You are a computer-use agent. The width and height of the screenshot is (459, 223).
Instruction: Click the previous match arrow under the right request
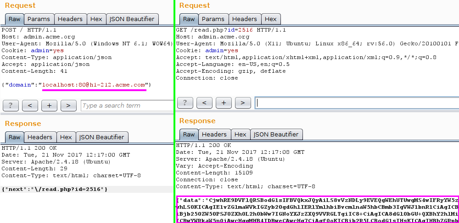[204, 103]
